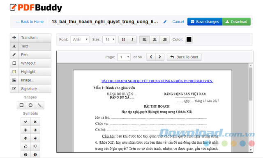Screen dimensions: 263x158
Task: Open the Font dropdown showing Arial
Action: tap(80, 39)
